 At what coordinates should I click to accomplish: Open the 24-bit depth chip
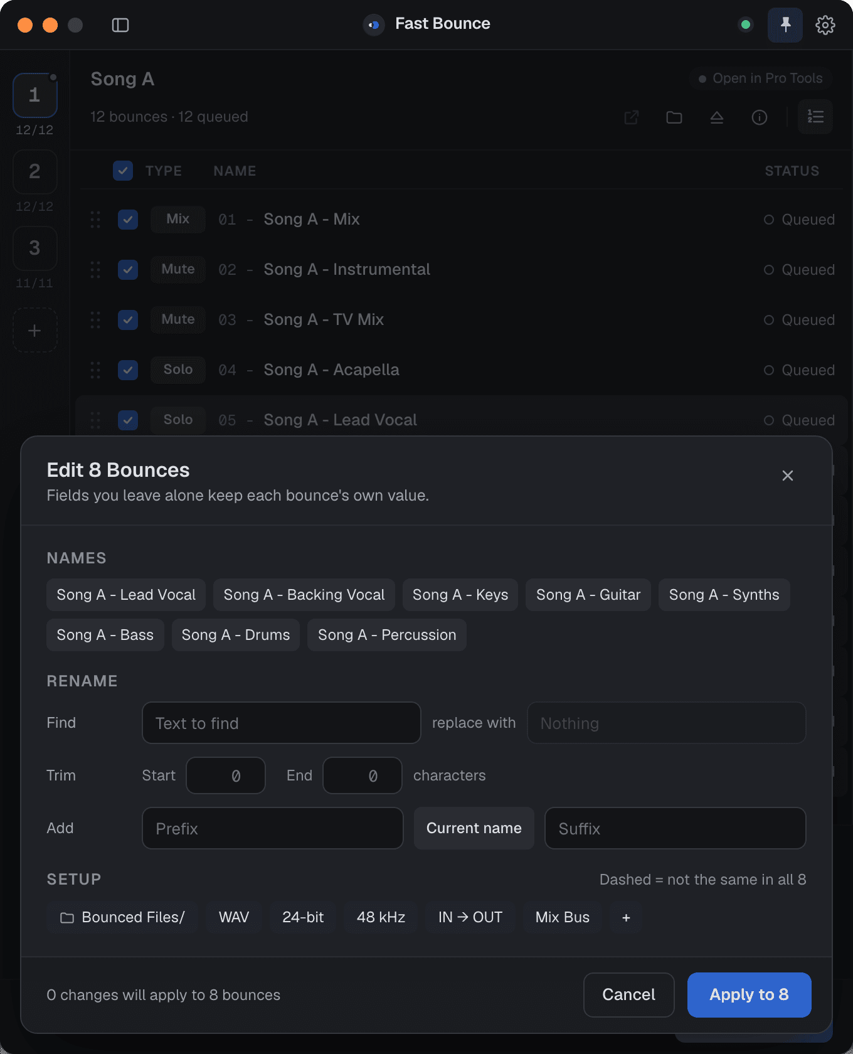click(x=303, y=917)
